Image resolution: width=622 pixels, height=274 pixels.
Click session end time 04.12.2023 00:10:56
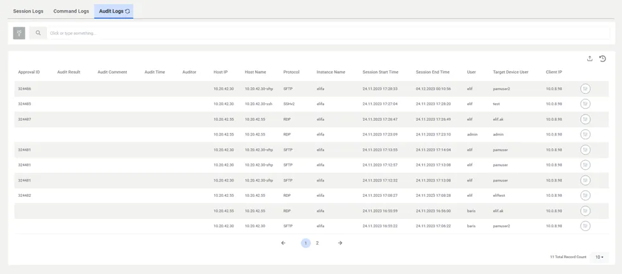click(x=433, y=89)
